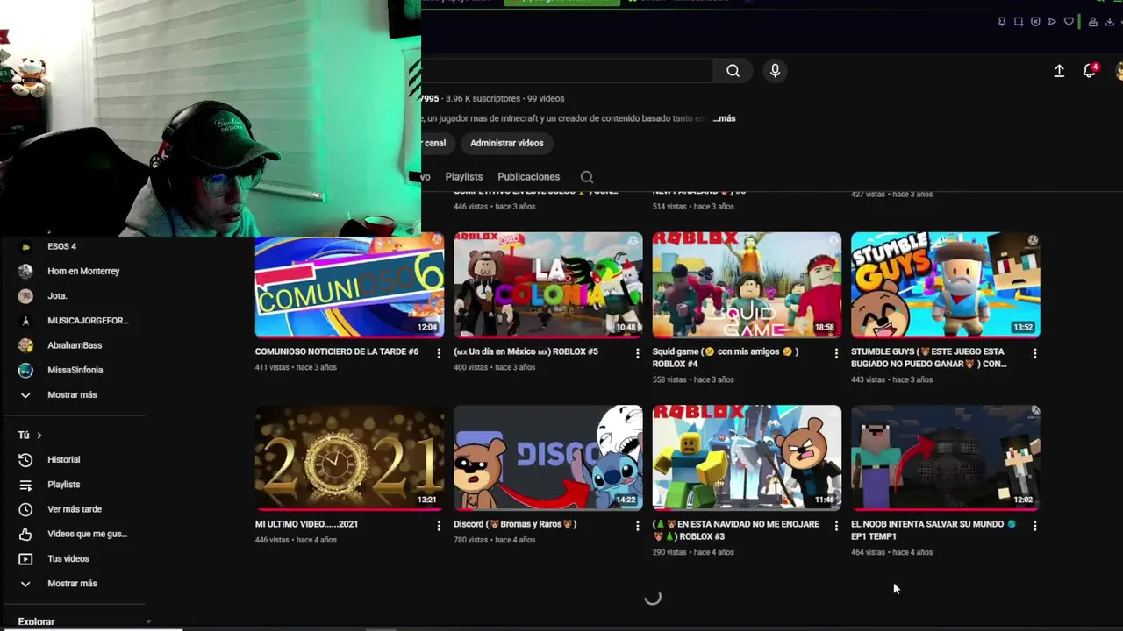Click the Administrar videos button
This screenshot has width=1123, height=631.
(x=507, y=143)
